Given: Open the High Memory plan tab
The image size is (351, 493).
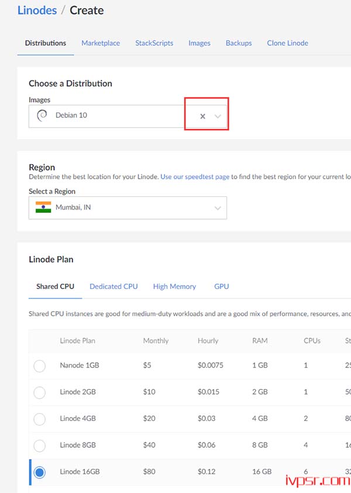Looking at the screenshot, I should [174, 287].
